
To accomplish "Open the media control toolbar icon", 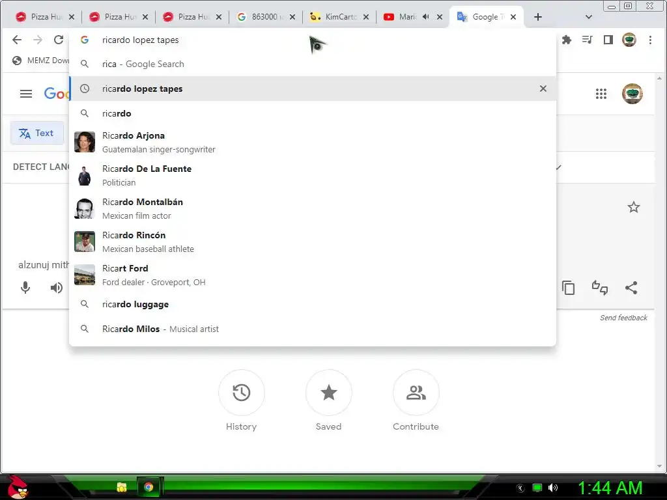I will tap(587, 40).
